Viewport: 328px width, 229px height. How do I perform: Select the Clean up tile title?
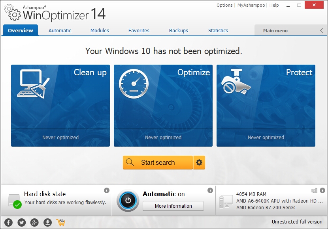click(90, 73)
